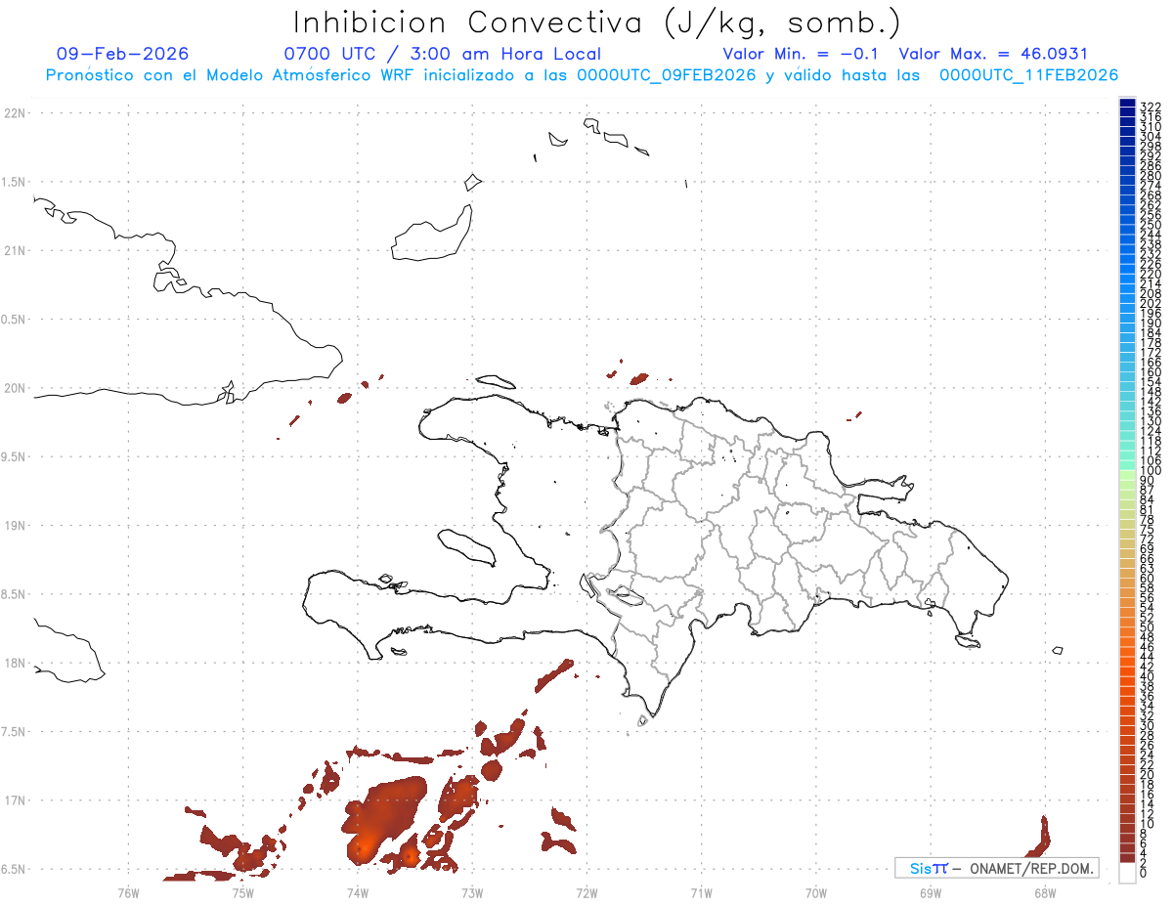Click the "20N" latitude label
Viewport: 1173px width, 906px height.
tap(15, 388)
